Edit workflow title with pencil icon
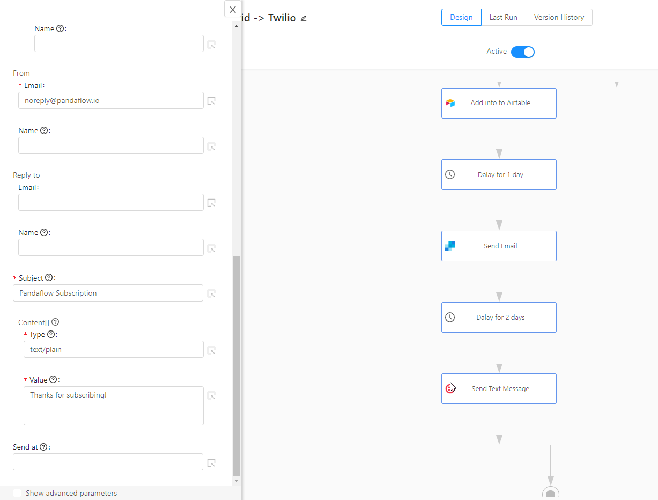This screenshot has width=658, height=500. click(x=304, y=18)
